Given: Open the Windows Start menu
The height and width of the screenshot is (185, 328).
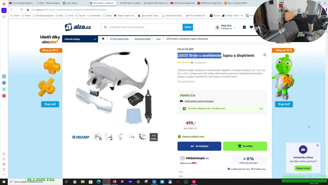Looking at the screenshot, I should [4, 182].
